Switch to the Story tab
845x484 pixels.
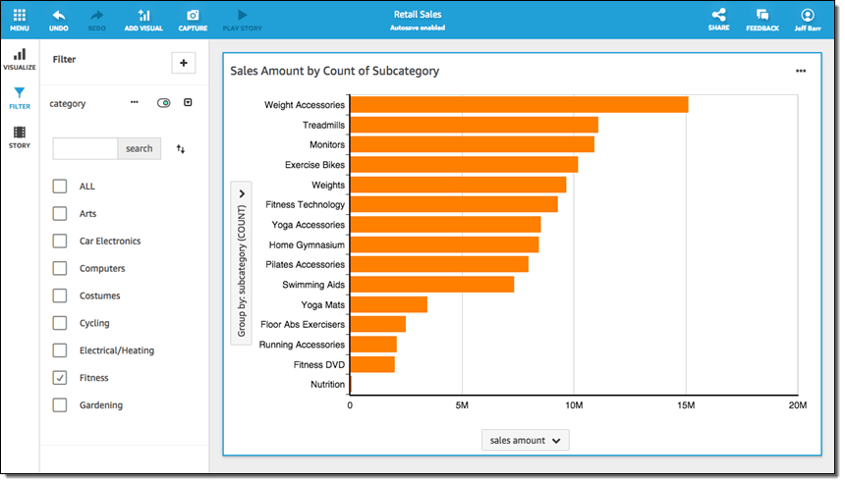click(20, 137)
